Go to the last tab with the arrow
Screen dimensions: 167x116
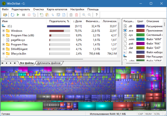[15, 63]
